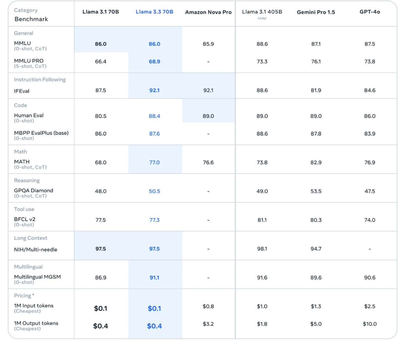Click the Llama 3.3 70B column header

(x=154, y=12)
